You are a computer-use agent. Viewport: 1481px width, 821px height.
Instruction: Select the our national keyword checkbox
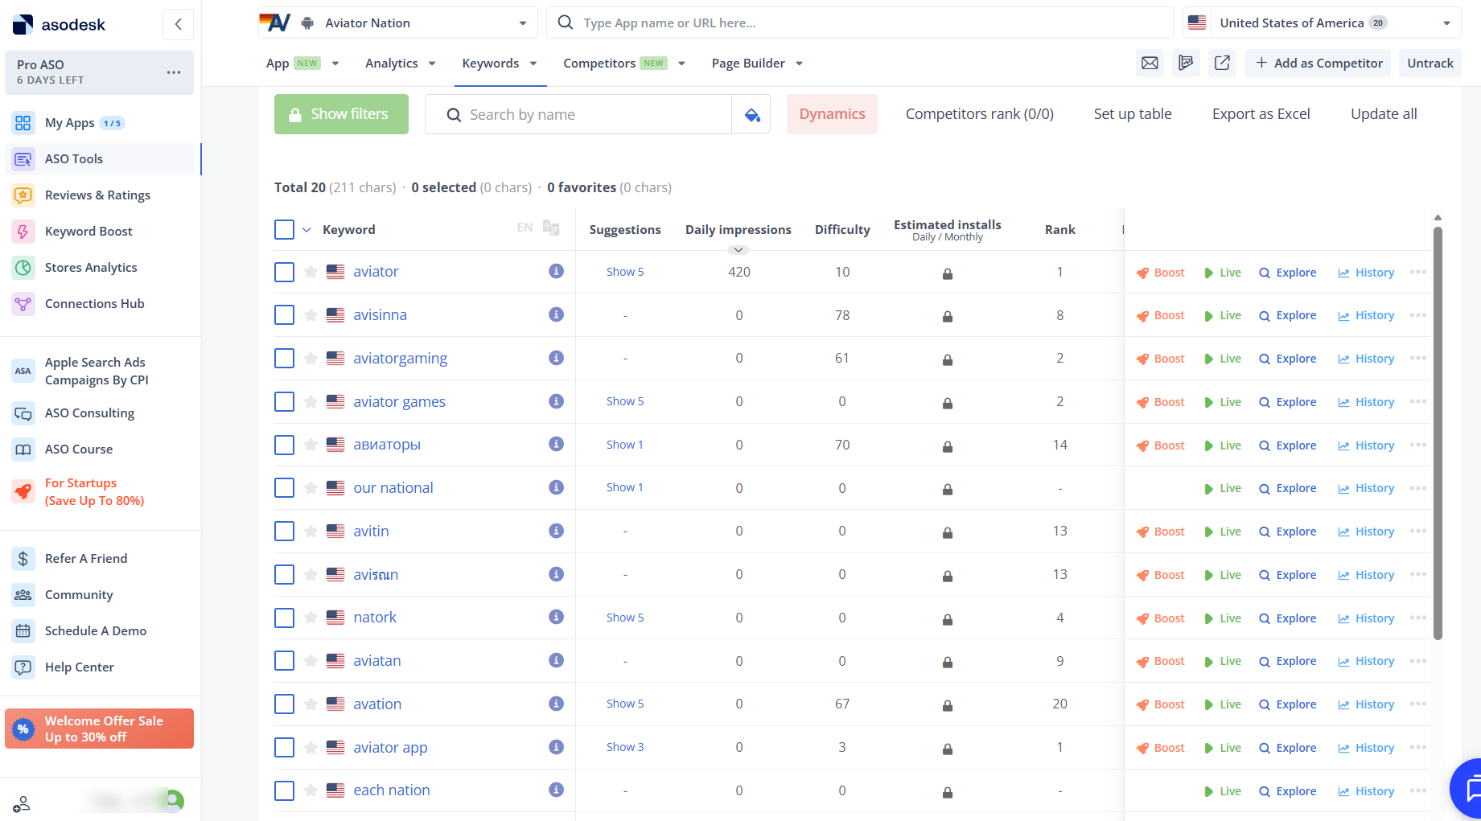(284, 488)
